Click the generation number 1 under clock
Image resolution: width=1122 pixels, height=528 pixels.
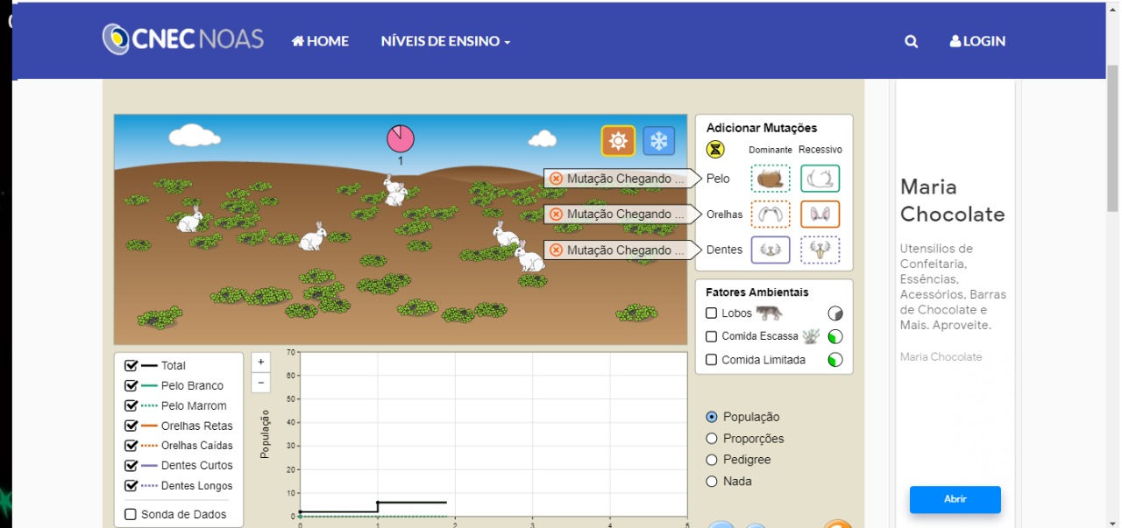(x=401, y=161)
